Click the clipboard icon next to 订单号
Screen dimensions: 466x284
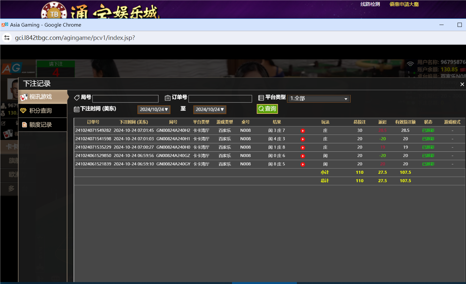[167, 97]
